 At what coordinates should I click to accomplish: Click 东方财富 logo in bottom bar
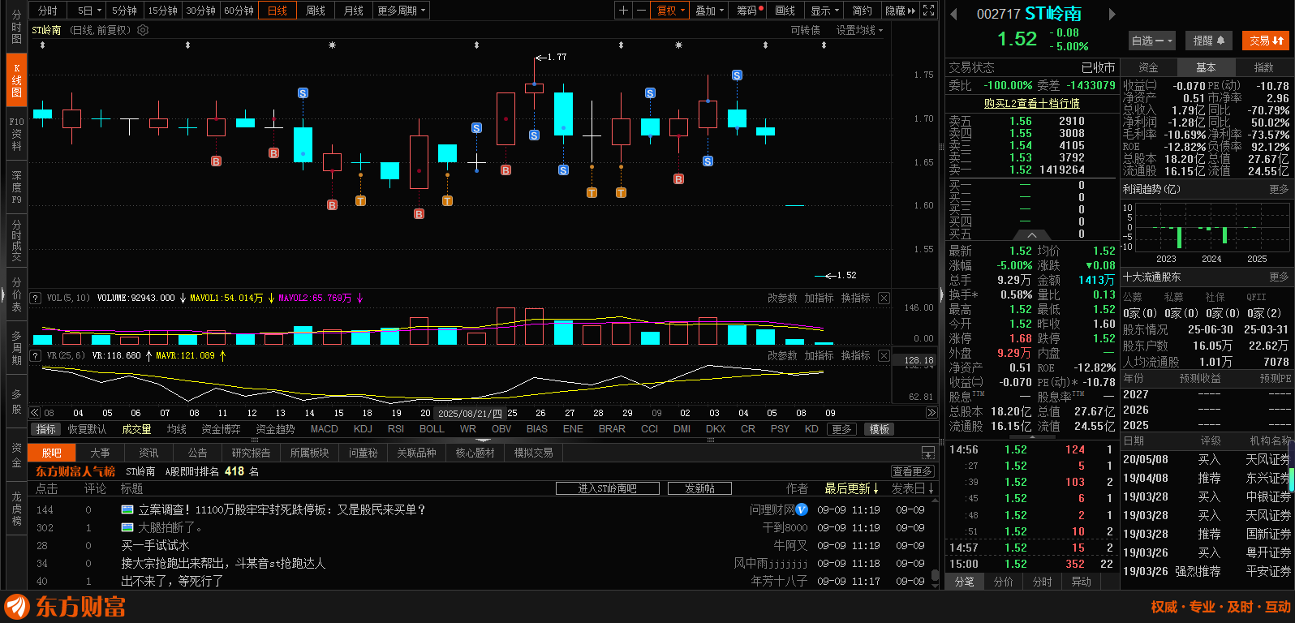(65, 607)
